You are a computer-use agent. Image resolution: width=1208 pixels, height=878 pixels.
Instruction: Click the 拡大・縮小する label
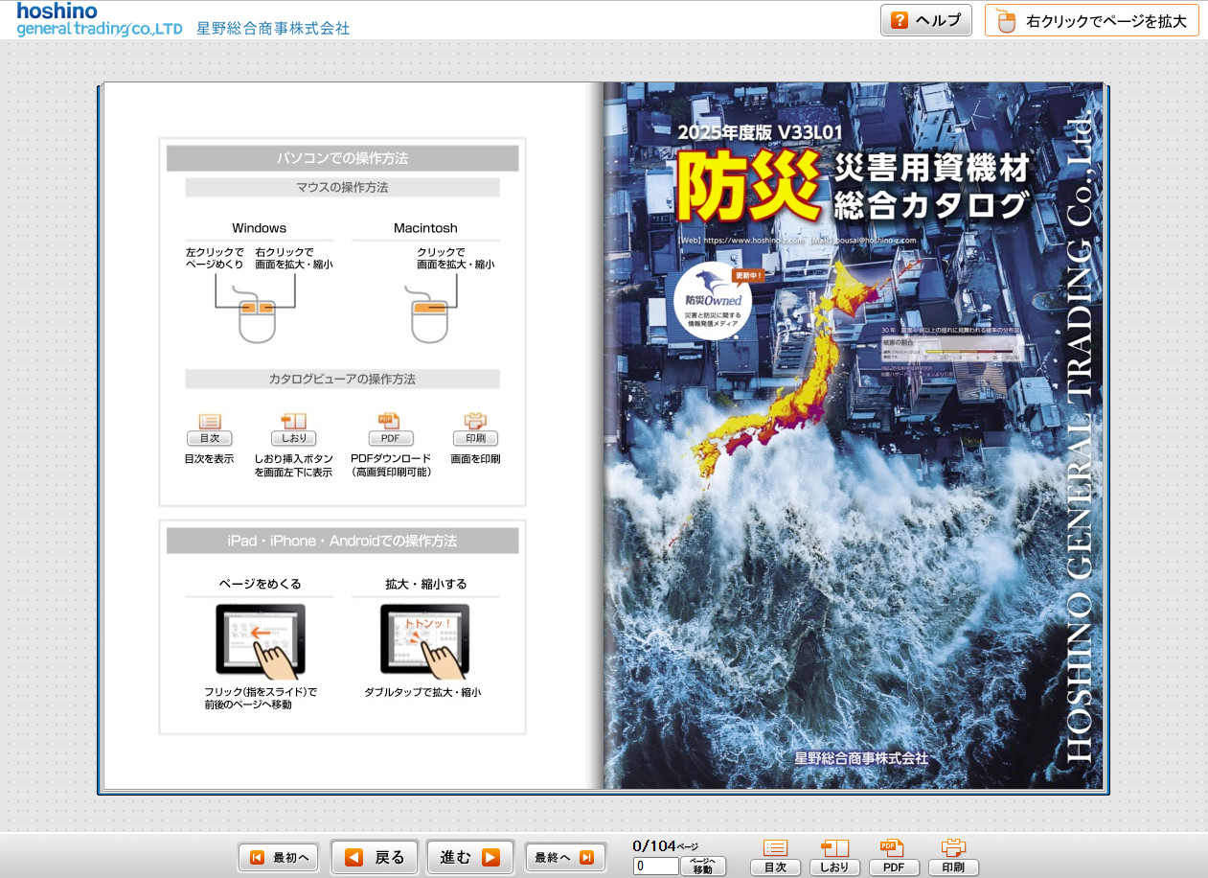click(426, 584)
